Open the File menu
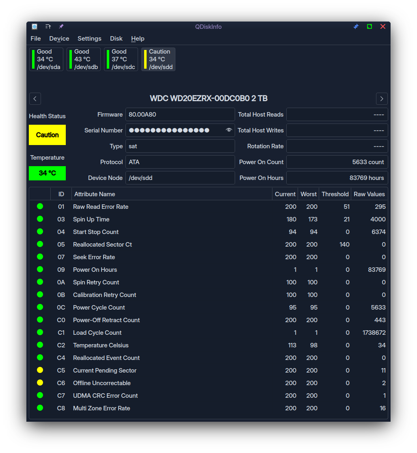Viewport: 417px width, 453px height. 36,39
